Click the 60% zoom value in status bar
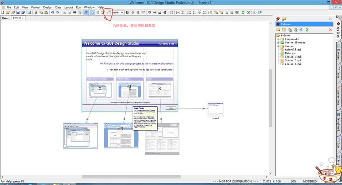342x185 pixels. (293, 181)
